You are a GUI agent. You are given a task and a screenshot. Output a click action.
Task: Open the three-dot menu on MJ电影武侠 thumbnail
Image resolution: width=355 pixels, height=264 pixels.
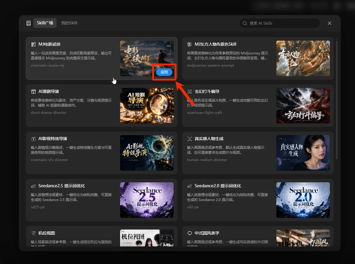(x=168, y=46)
